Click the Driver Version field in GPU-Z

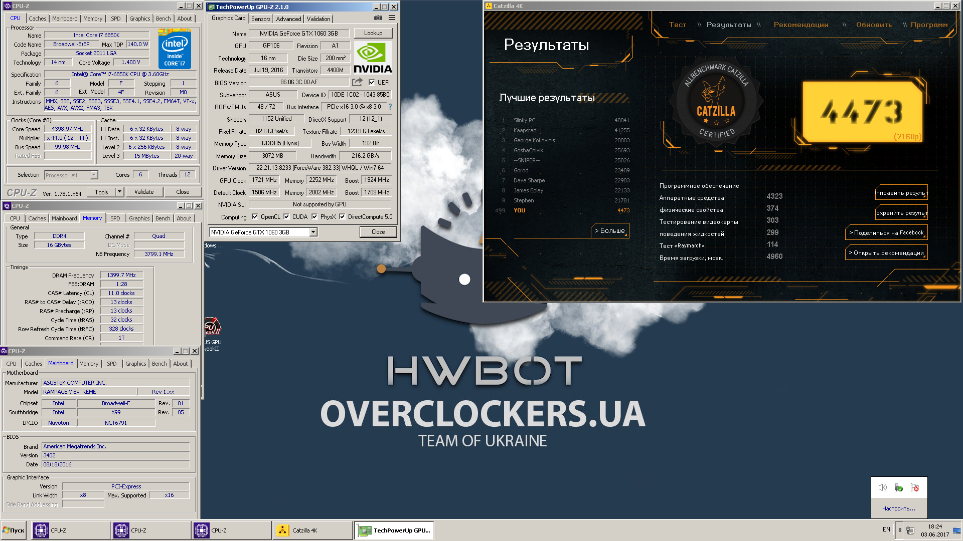click(x=320, y=168)
